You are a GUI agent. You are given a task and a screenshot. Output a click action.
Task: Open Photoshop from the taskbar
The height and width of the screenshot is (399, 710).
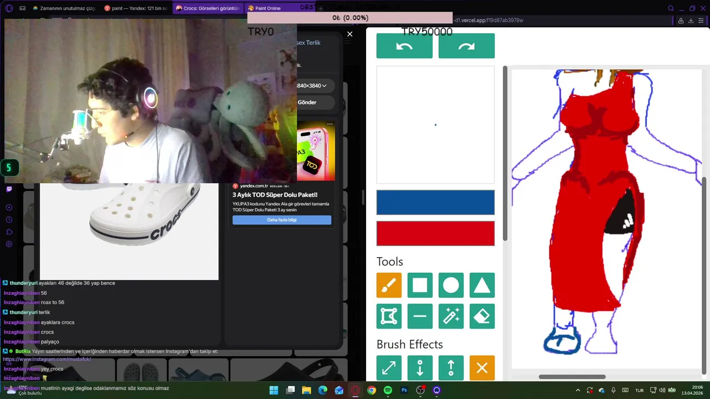[404, 390]
